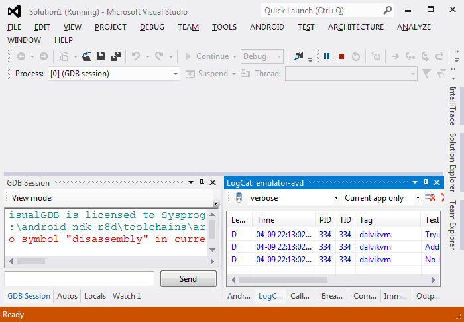
Task: Open the ARCHITECTURE menu
Action: 356,27
